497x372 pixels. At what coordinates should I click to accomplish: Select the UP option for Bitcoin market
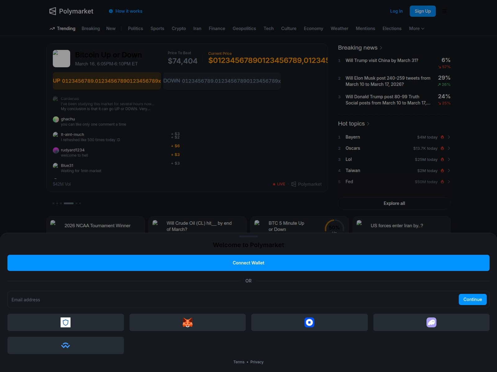[x=107, y=81]
